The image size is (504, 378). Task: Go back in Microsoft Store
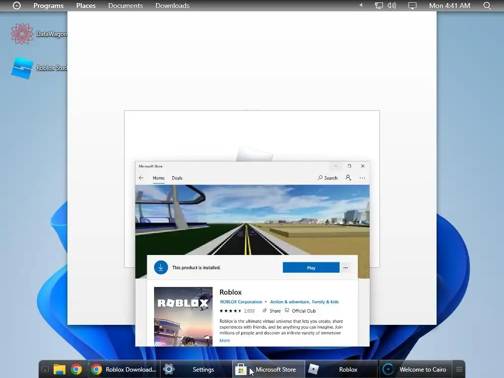pyautogui.click(x=141, y=178)
